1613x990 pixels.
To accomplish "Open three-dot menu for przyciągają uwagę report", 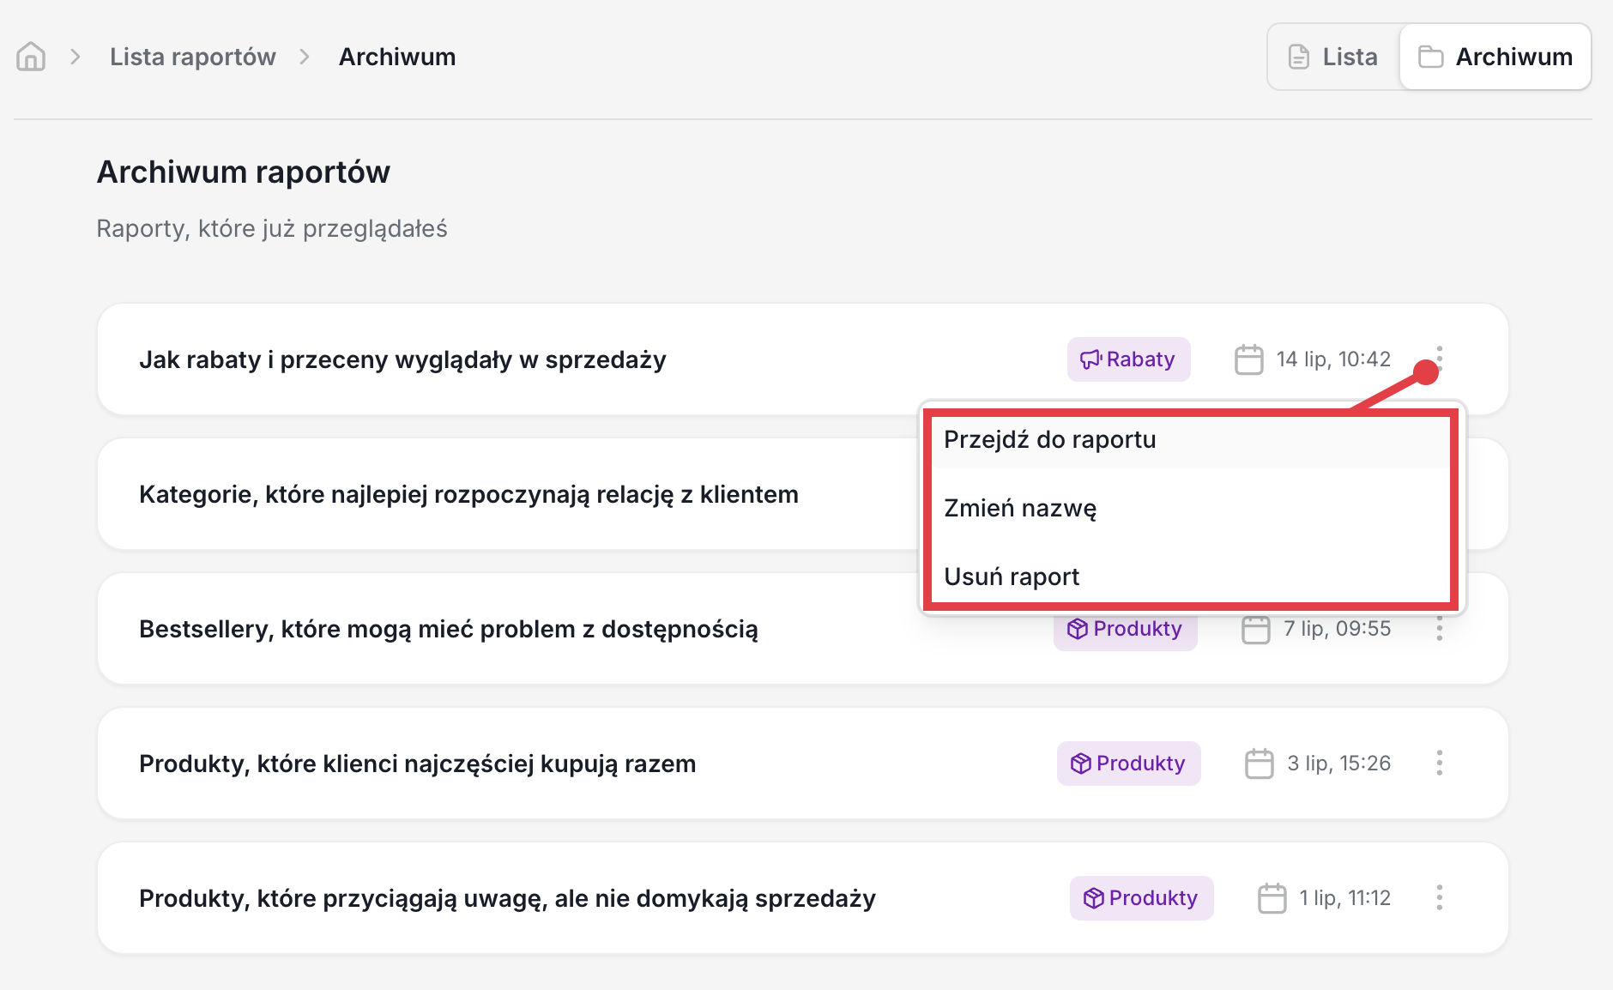I will [1440, 897].
